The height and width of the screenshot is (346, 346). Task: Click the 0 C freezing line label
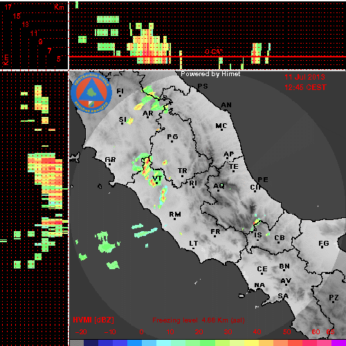pyautogui.click(x=214, y=51)
